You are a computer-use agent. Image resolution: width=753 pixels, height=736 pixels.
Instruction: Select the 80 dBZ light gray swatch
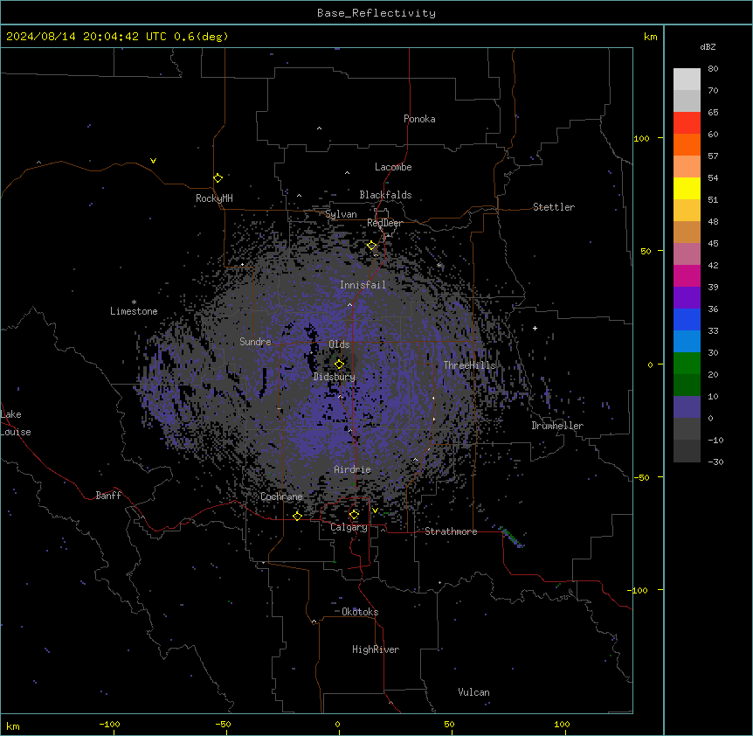(x=687, y=79)
